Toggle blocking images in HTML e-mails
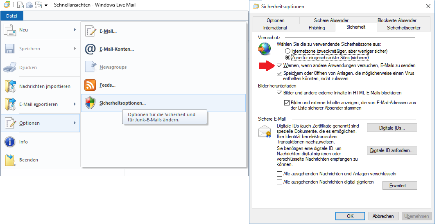This screenshot has width=439, height=224. tap(279, 93)
